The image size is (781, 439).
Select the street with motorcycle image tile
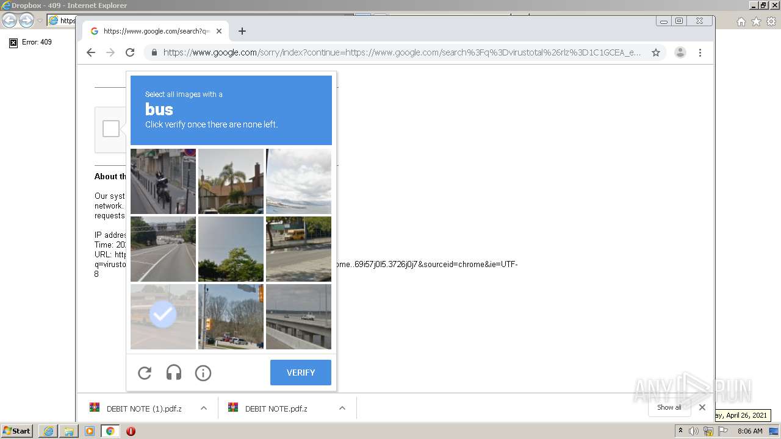tap(163, 181)
